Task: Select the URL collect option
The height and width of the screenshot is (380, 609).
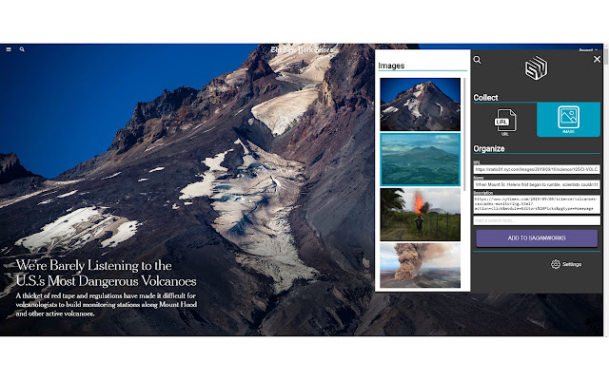Action: coord(505,122)
